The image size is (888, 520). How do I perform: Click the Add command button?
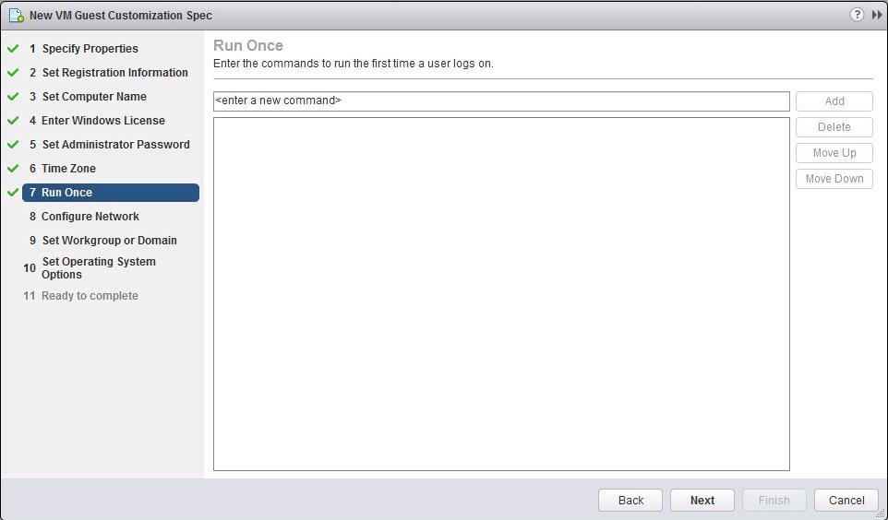coord(834,101)
